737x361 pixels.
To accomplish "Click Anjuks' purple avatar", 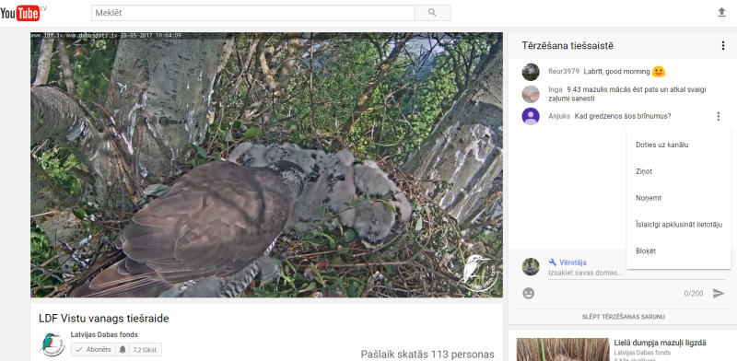I will pyautogui.click(x=531, y=116).
